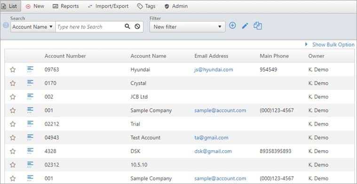The width and height of the screenshot is (357, 184).
Task: Toggle favorite star for DSK
Action: click(x=13, y=151)
